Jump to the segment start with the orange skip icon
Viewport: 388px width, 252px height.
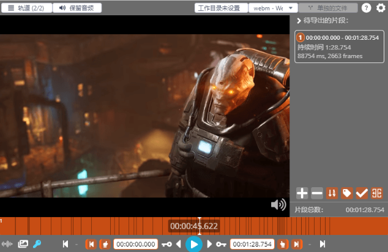tap(91, 244)
